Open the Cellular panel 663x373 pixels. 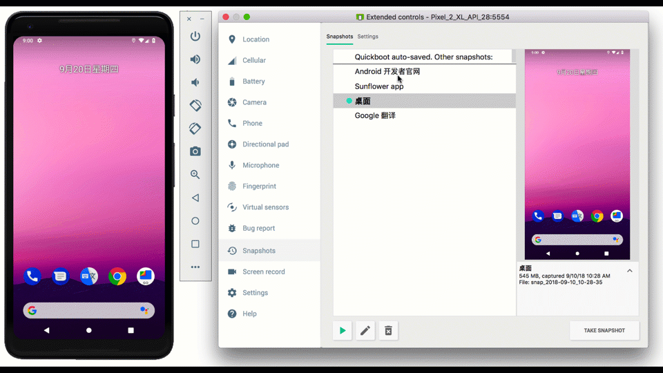tap(269, 60)
